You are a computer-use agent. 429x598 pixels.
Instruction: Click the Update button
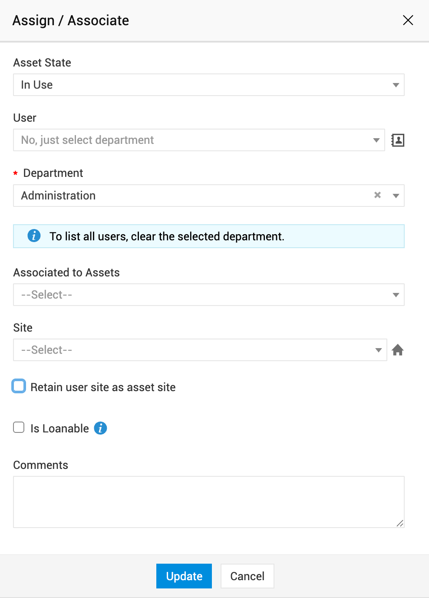pyautogui.click(x=184, y=576)
